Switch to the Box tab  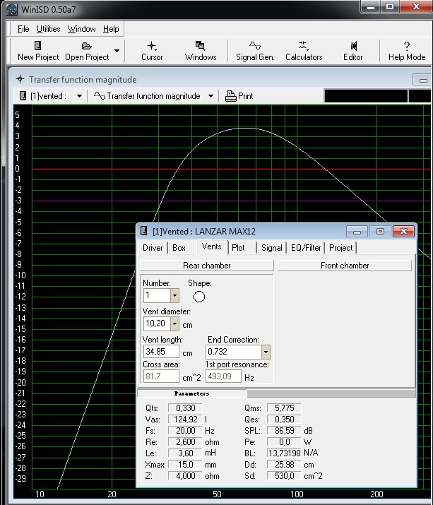pyautogui.click(x=179, y=248)
